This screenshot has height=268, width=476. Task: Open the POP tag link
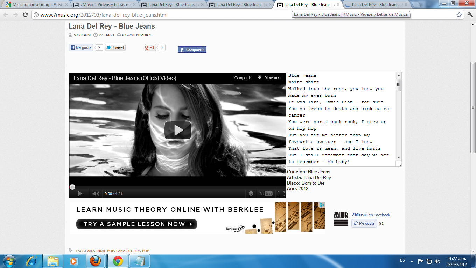point(146,251)
